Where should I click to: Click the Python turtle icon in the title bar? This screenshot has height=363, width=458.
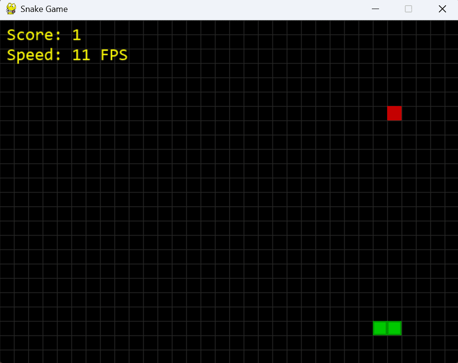pyautogui.click(x=11, y=9)
